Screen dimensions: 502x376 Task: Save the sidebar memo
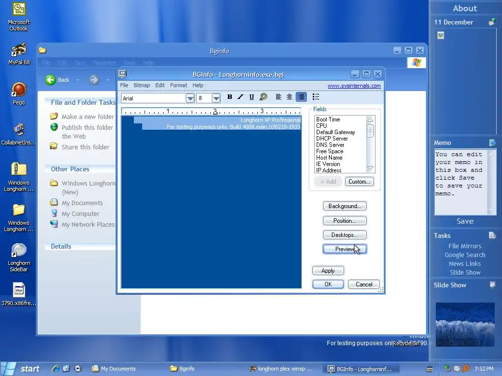coord(465,221)
